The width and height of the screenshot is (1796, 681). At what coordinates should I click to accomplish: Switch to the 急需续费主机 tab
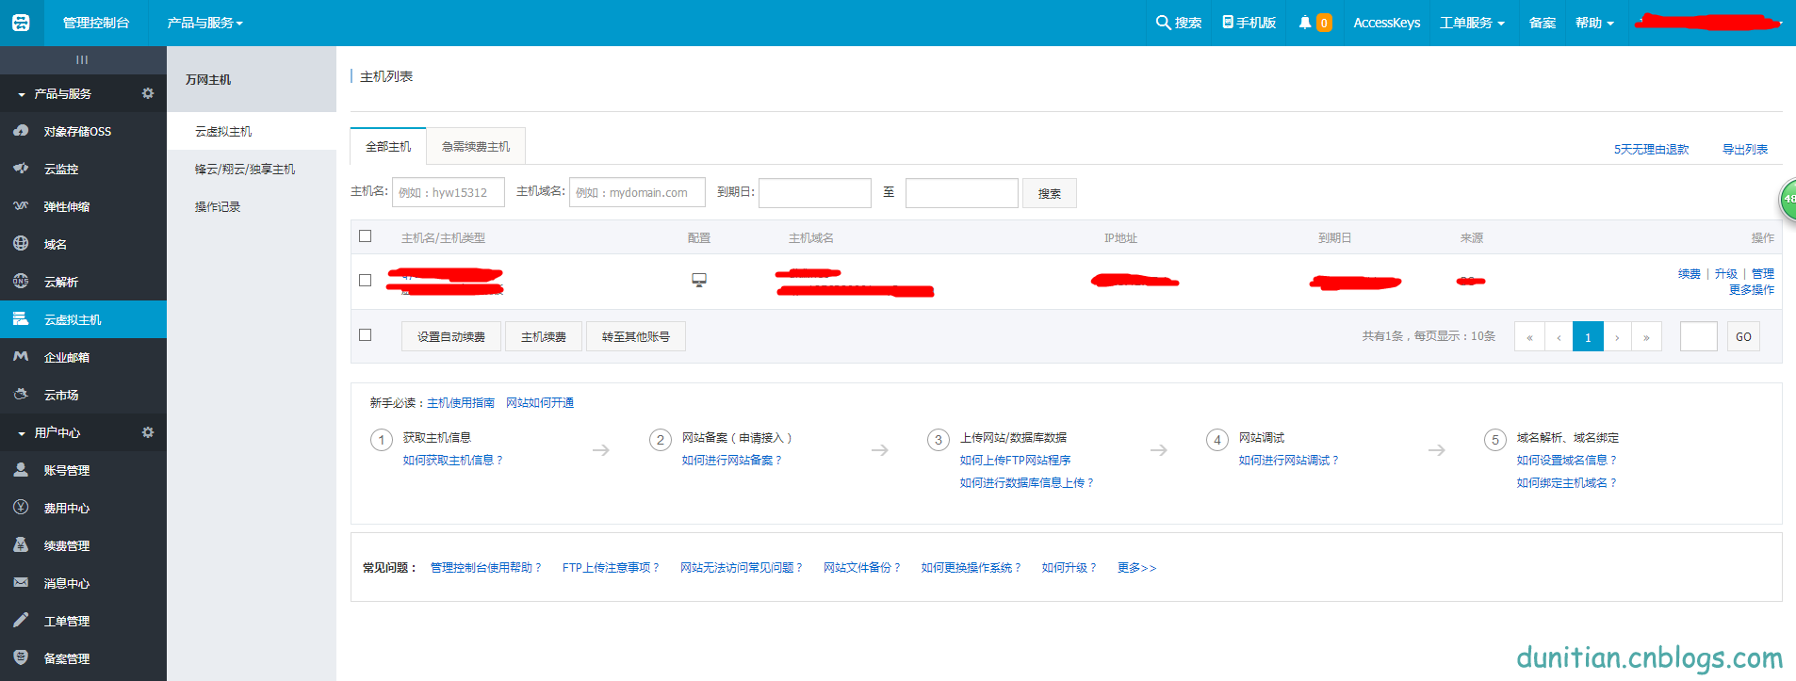tap(476, 146)
